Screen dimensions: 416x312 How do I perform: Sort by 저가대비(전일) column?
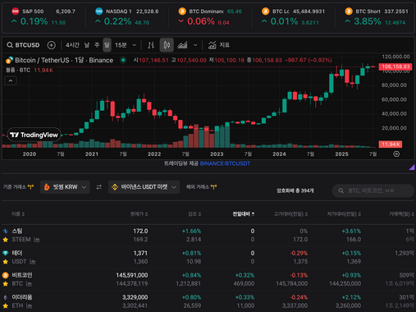coord(344,213)
